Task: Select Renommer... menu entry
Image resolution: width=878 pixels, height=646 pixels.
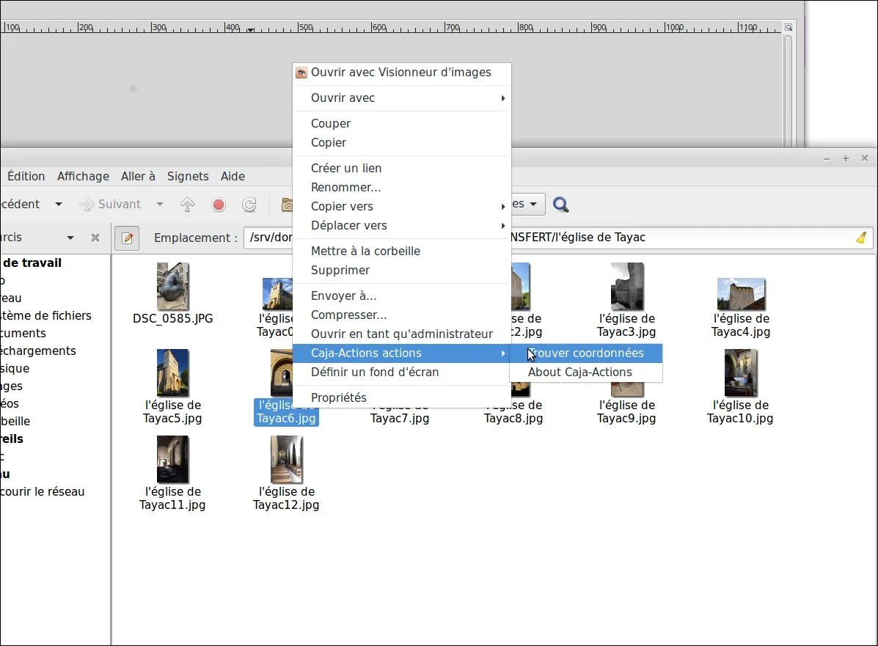Action: click(401, 187)
